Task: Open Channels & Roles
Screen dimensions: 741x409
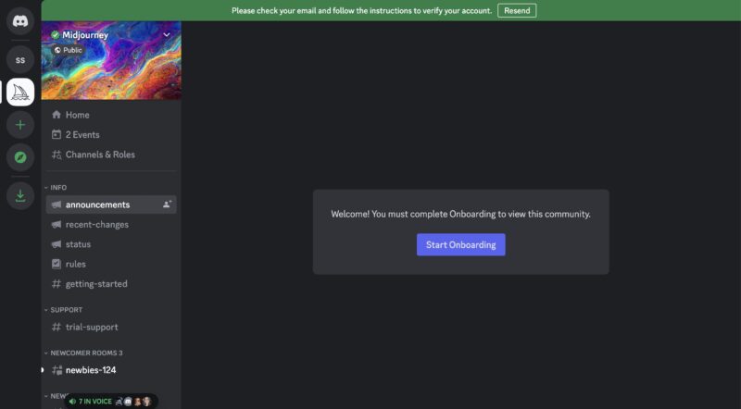Action: point(99,155)
